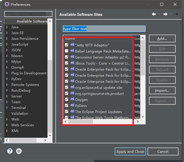
Task: Click the org.eclipse.e4.ui update site icon
Action: click(x=72, y=87)
